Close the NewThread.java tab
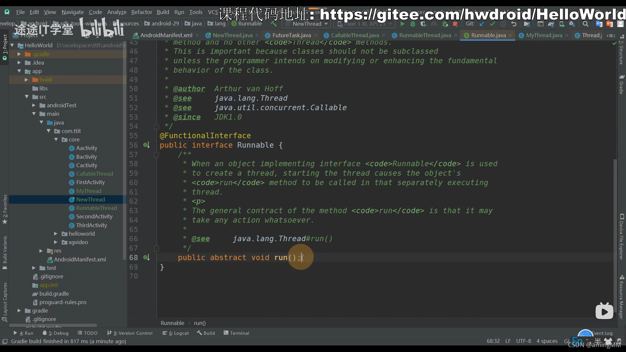This screenshot has height=352, width=626. click(257, 35)
